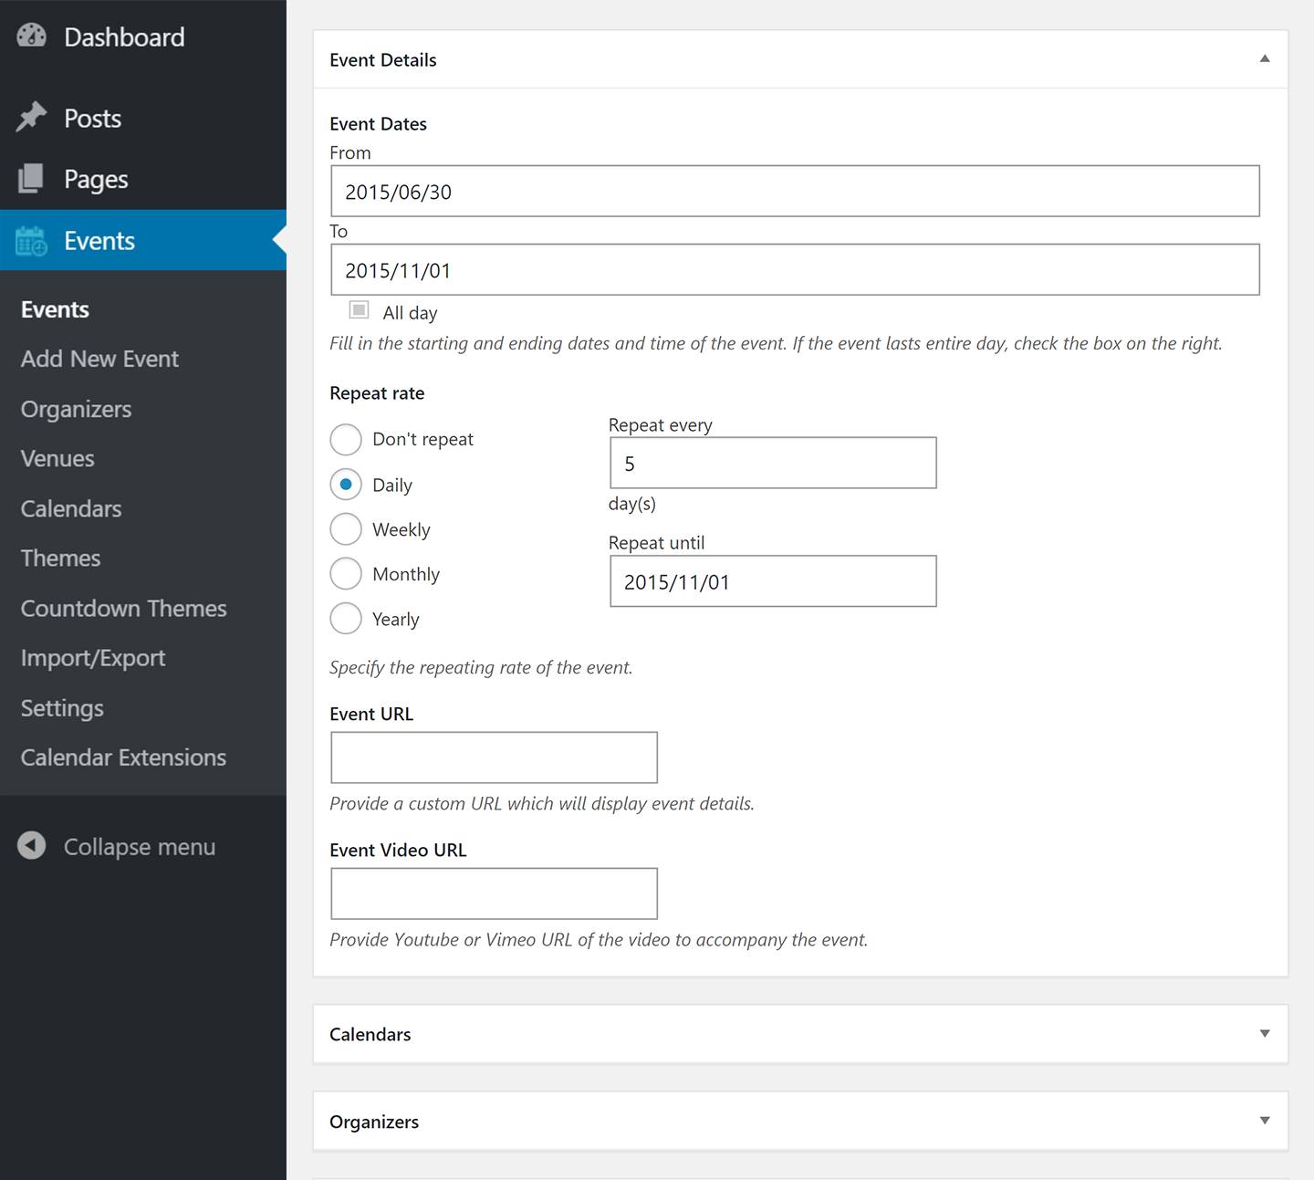1314x1180 pixels.
Task: Expand the Calendars panel
Action: click(x=1265, y=1034)
